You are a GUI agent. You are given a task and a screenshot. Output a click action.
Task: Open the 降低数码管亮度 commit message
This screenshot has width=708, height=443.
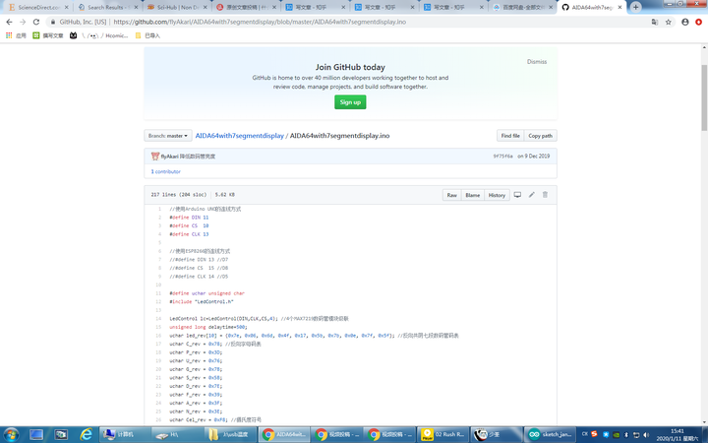(198, 157)
